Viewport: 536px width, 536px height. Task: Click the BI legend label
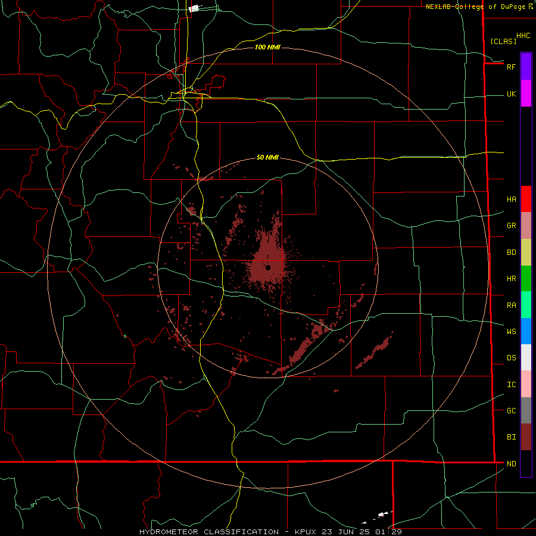click(511, 437)
